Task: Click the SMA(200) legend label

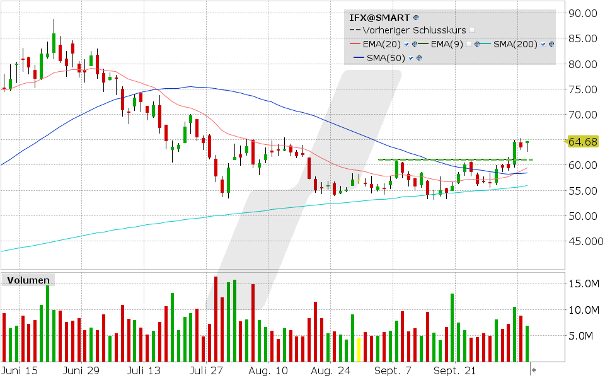Action: click(x=516, y=44)
